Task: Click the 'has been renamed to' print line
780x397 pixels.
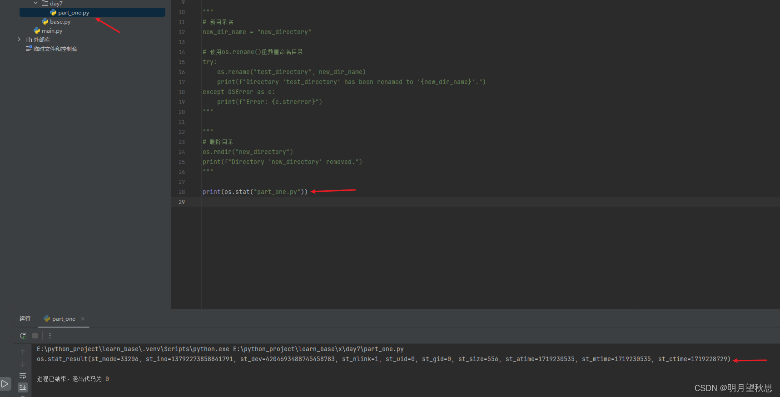Action: point(352,82)
